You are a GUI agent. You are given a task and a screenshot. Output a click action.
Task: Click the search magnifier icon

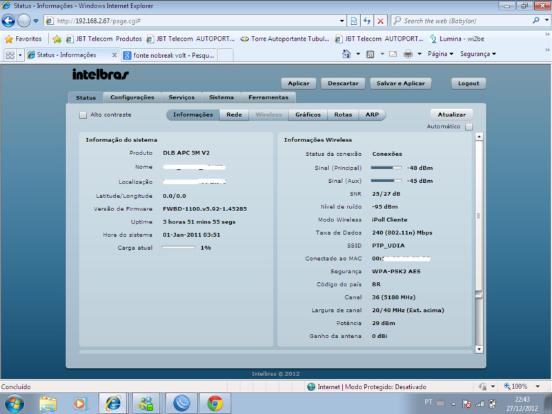pos(536,21)
